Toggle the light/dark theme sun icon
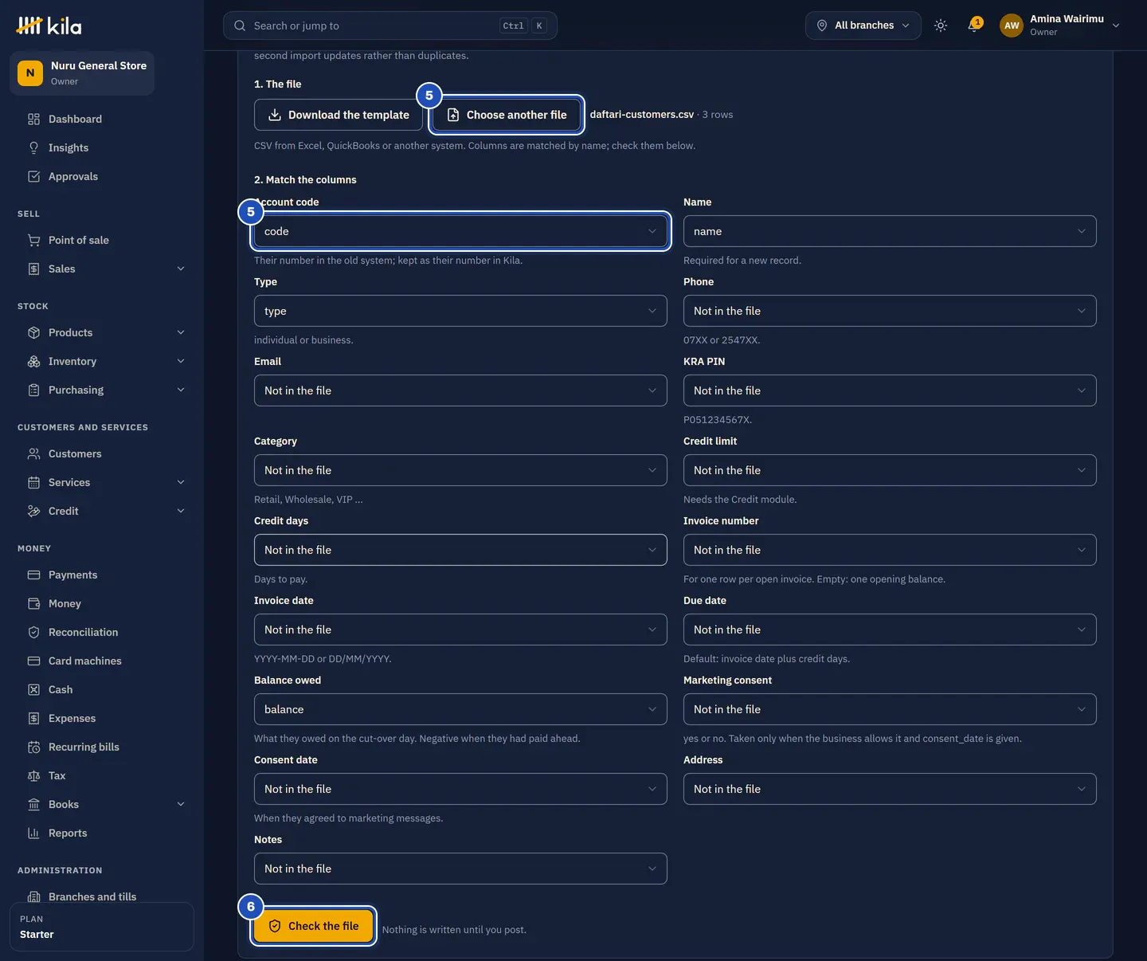1147x961 pixels. click(x=941, y=25)
